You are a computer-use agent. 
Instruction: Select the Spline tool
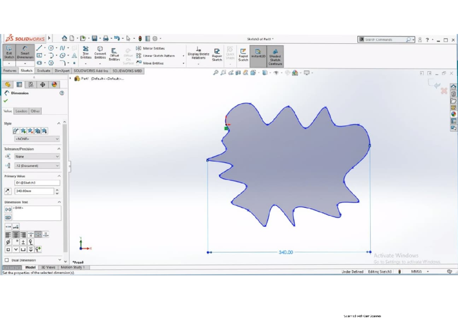click(62, 48)
